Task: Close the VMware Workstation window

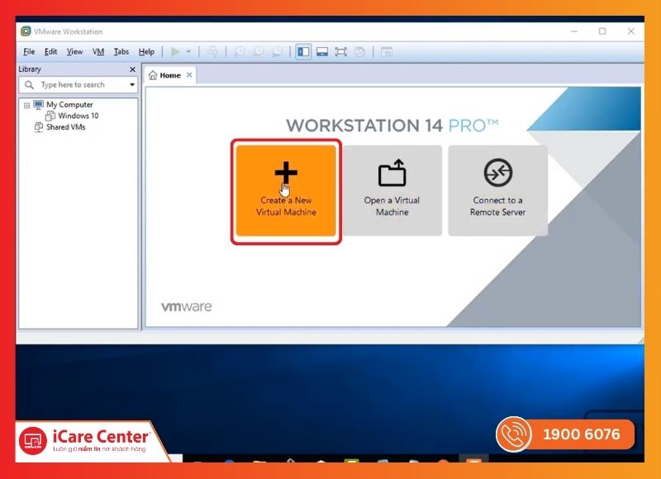Action: [631, 31]
